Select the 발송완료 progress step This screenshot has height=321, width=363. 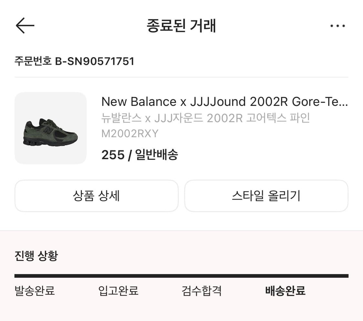(35, 291)
